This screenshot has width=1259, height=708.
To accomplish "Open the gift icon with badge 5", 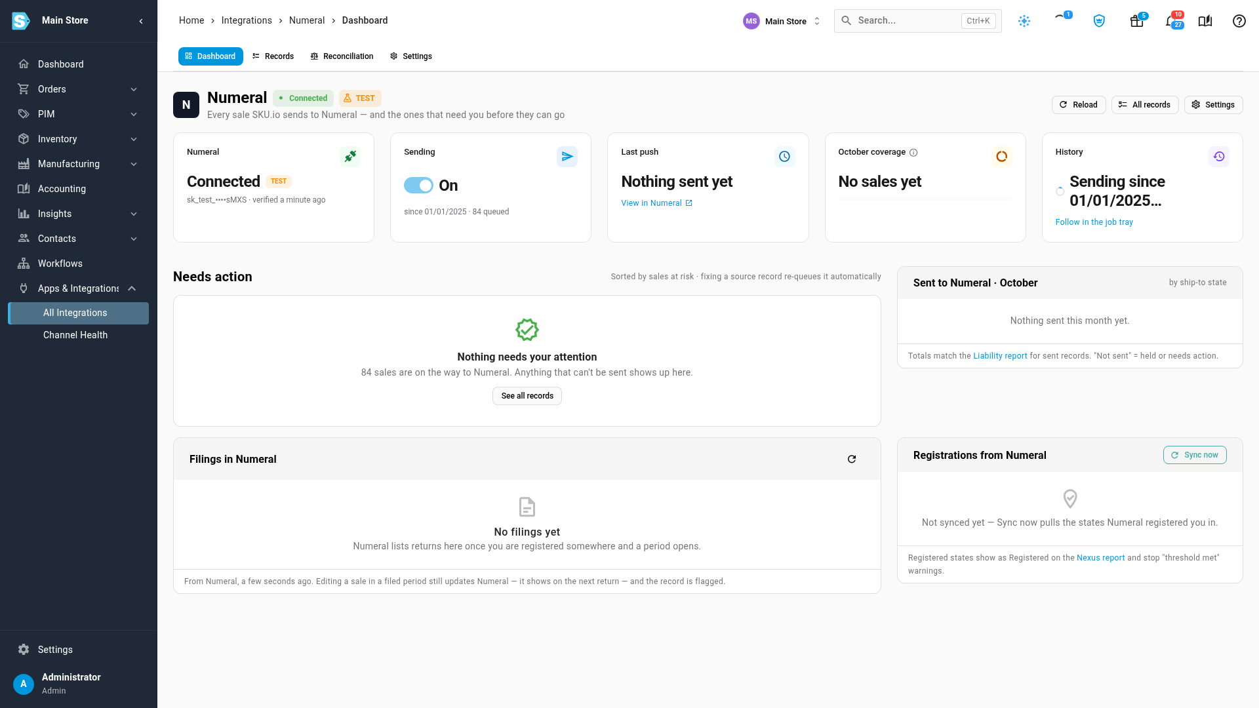I will [1137, 21].
